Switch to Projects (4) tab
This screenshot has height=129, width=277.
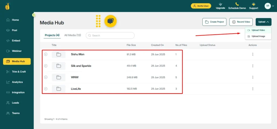[52, 35]
